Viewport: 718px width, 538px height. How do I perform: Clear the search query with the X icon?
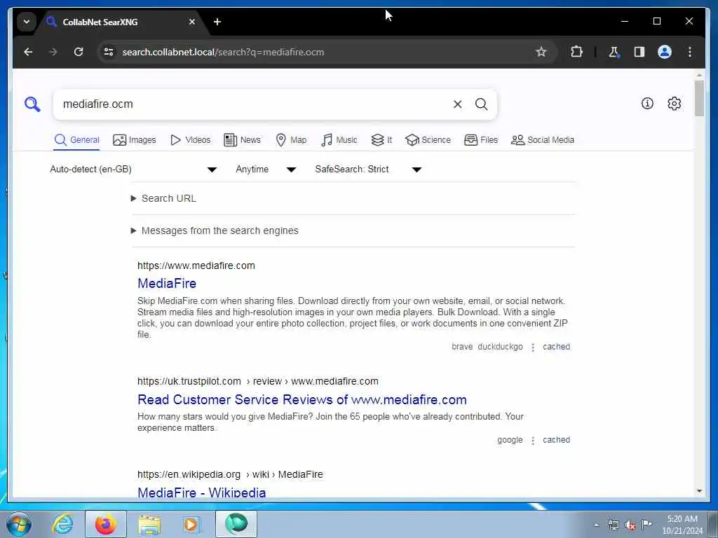(x=457, y=104)
